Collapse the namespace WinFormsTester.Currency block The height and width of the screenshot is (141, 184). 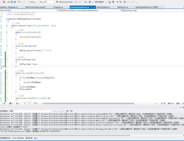pos(7,19)
